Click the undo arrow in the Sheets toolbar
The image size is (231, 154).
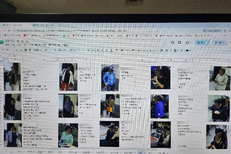coord(17,50)
